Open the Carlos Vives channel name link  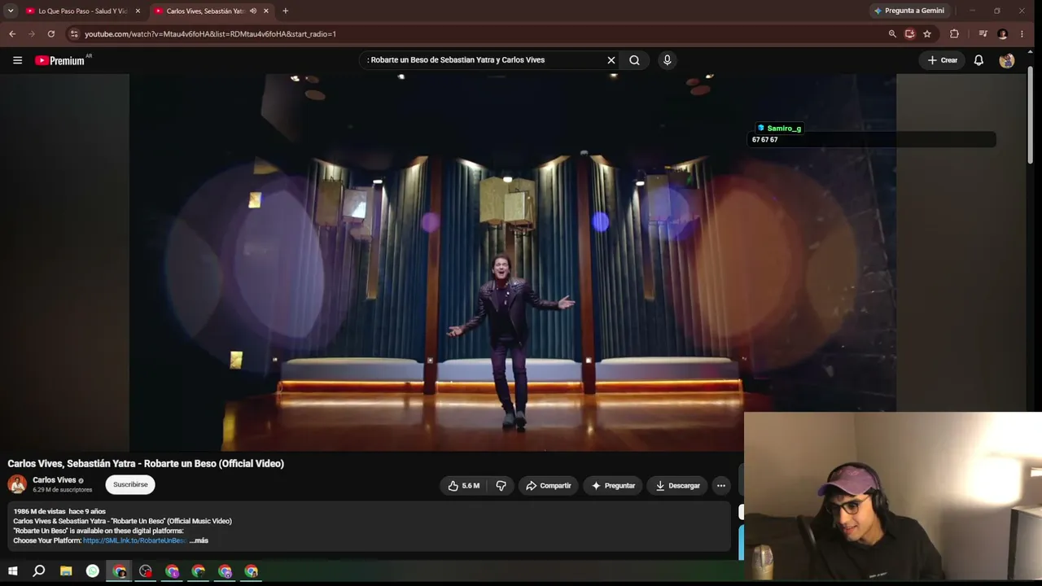pyautogui.click(x=55, y=480)
